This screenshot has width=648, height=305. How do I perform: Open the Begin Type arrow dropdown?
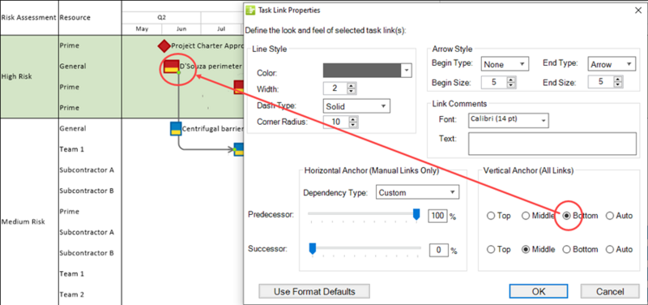pos(505,64)
